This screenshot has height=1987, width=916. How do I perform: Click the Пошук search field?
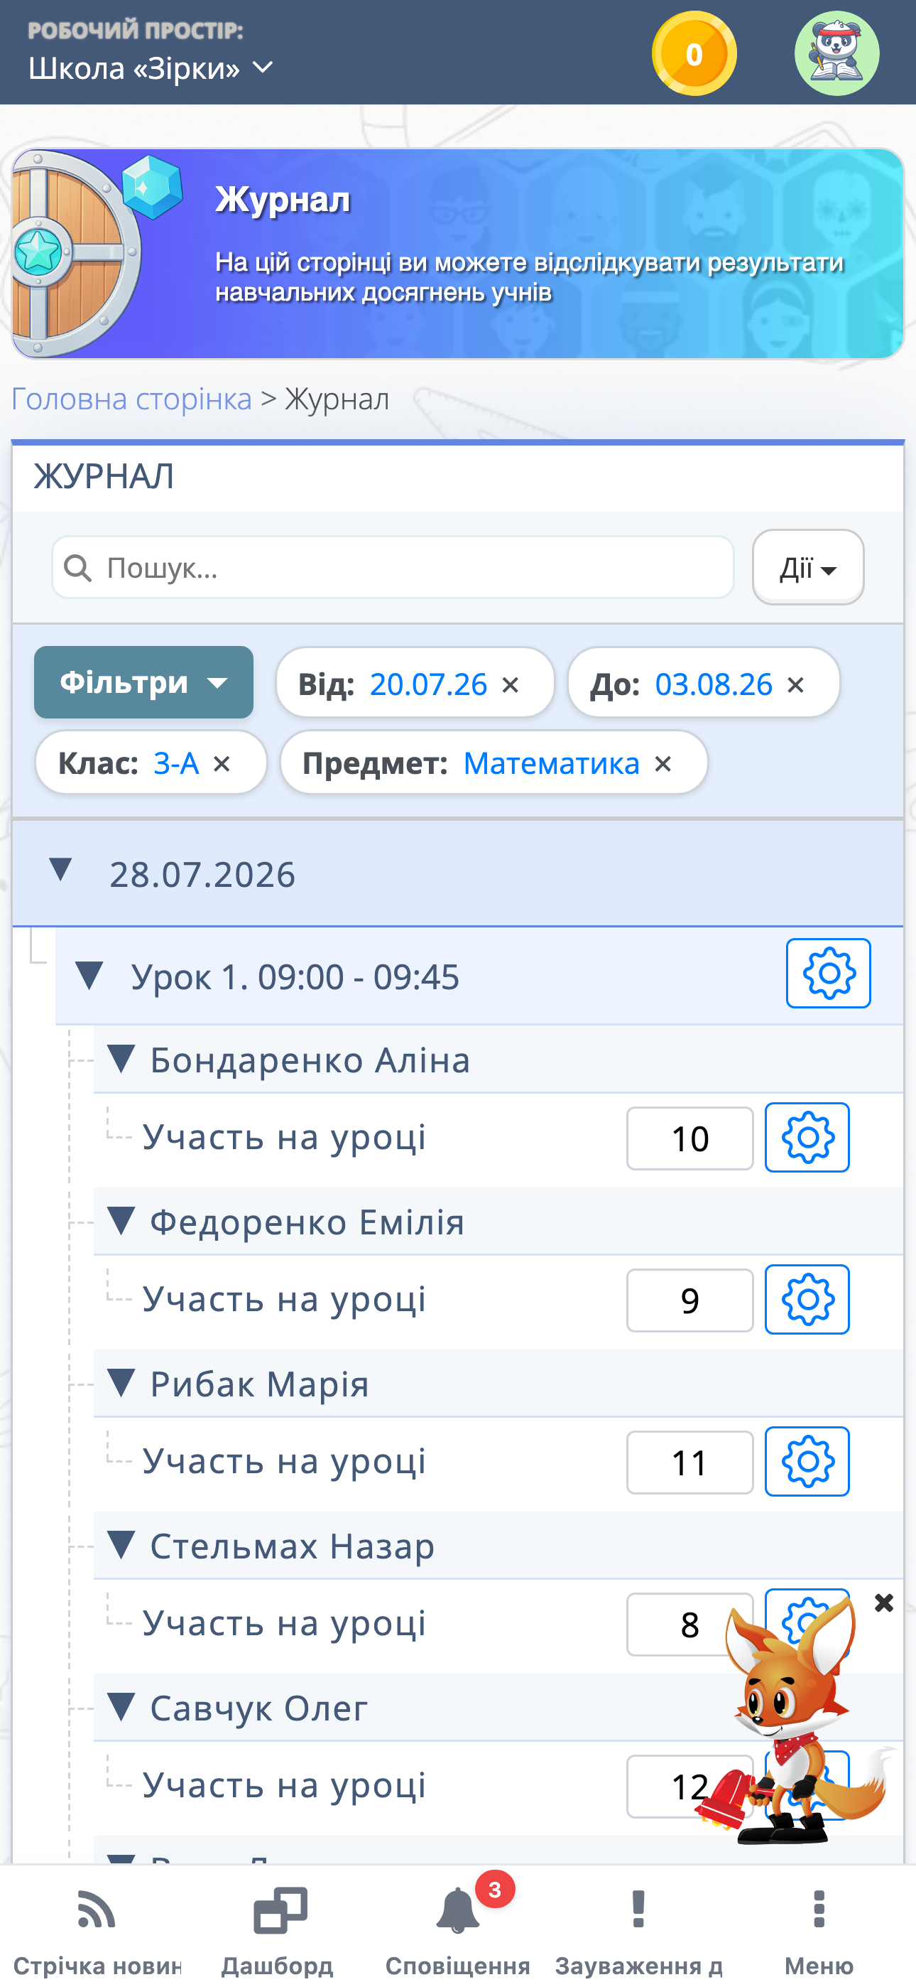(393, 568)
